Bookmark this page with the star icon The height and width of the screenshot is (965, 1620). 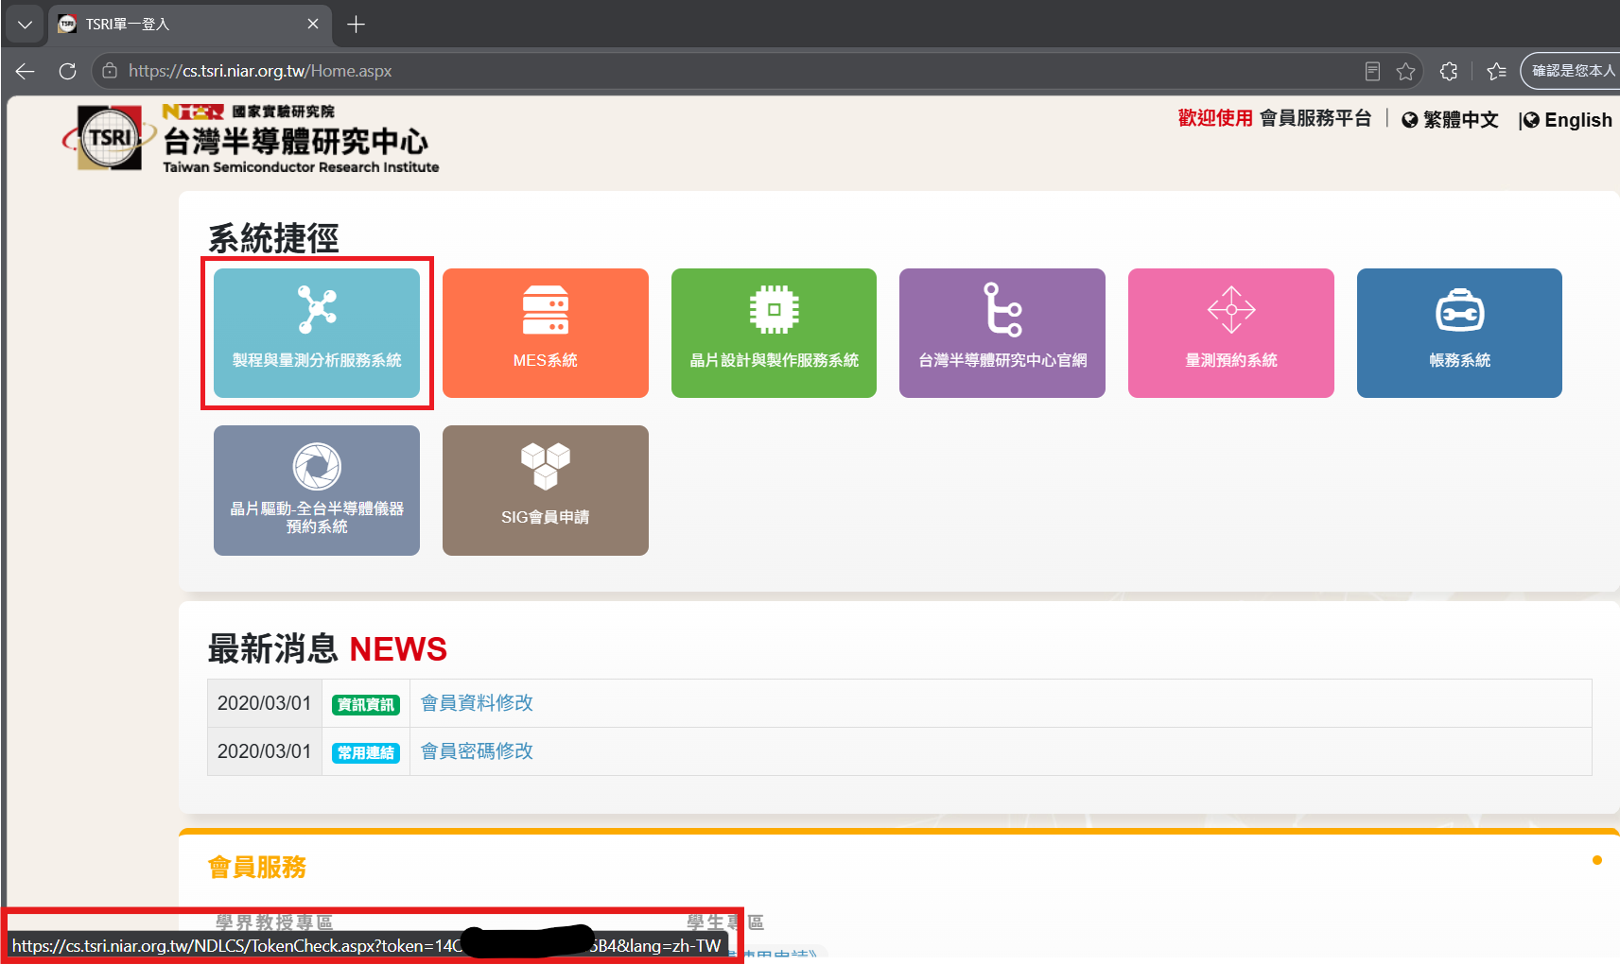click(x=1406, y=71)
